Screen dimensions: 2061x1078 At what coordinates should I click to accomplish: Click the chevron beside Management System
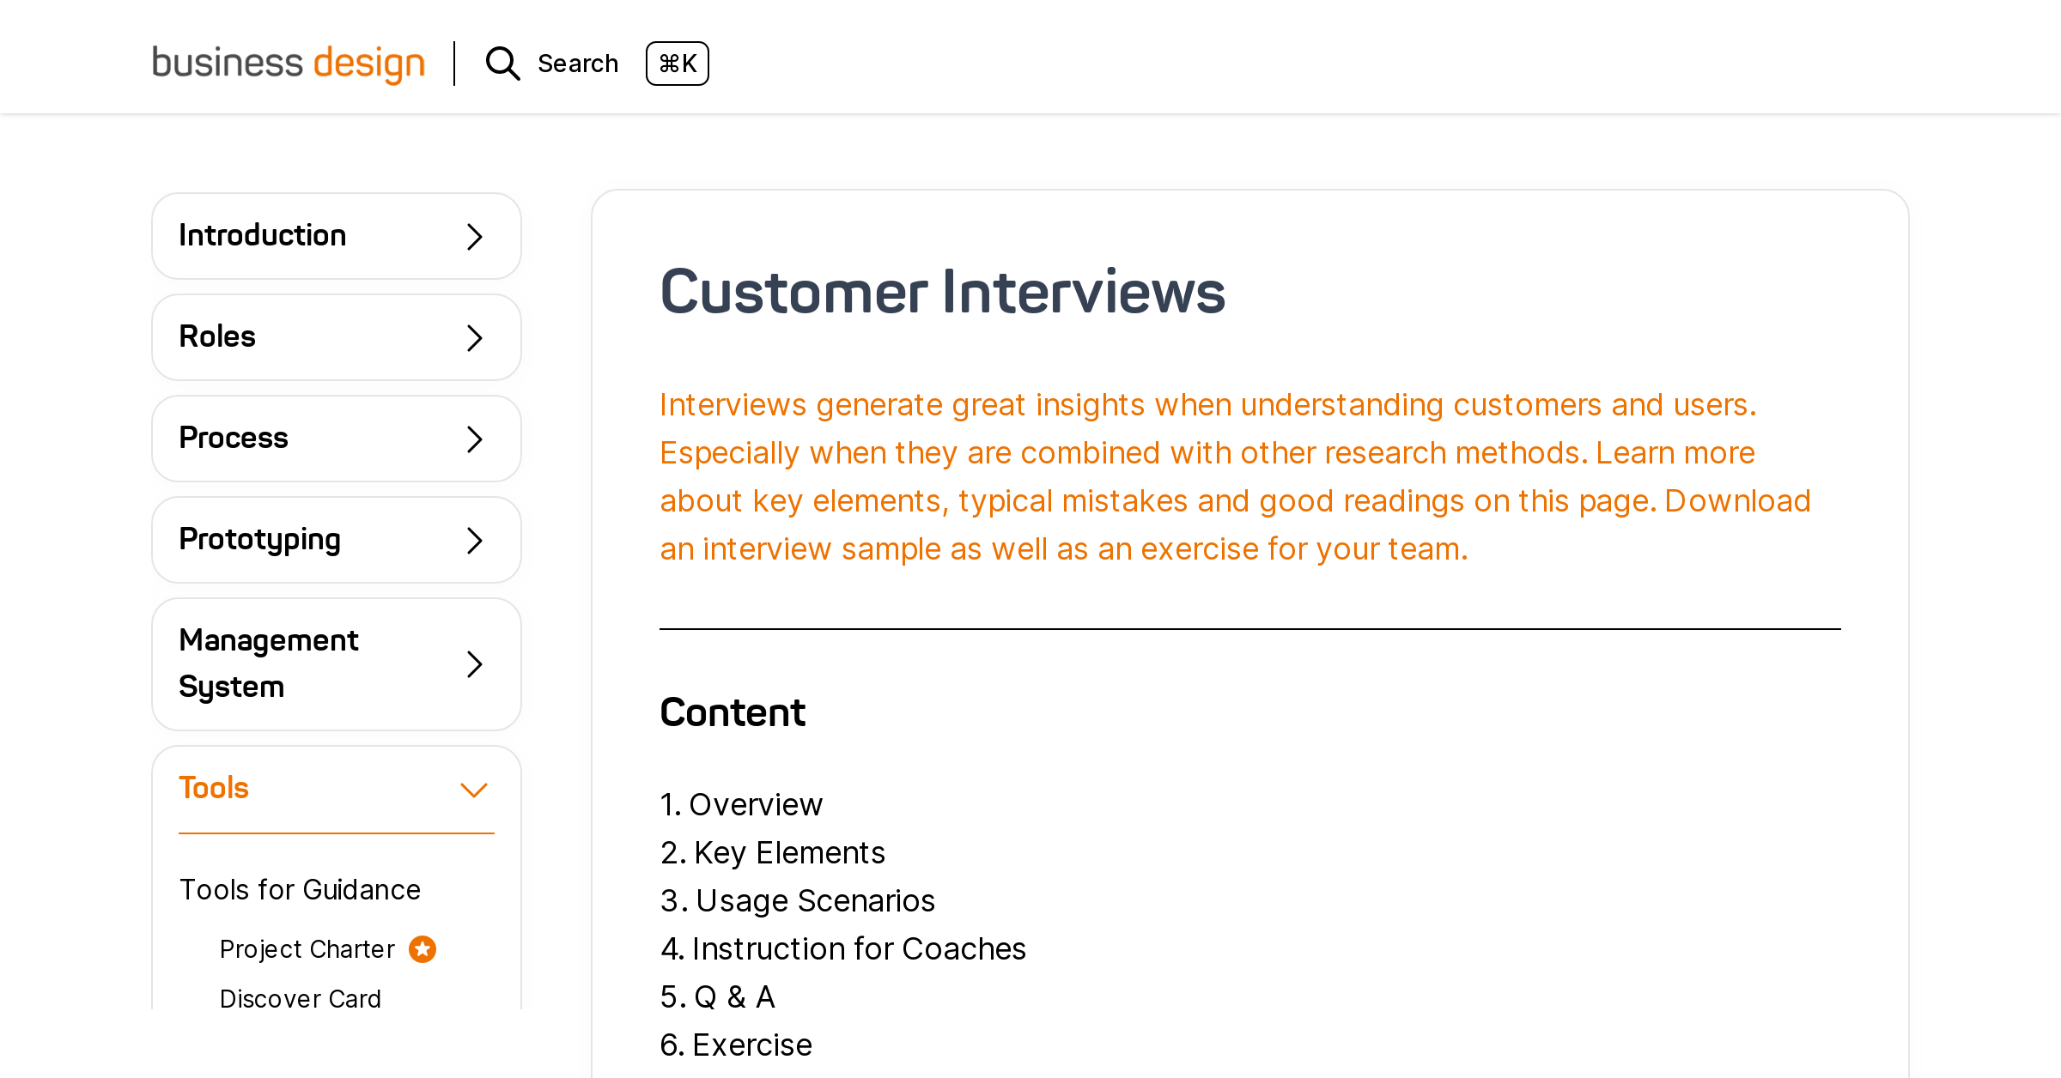click(x=474, y=665)
